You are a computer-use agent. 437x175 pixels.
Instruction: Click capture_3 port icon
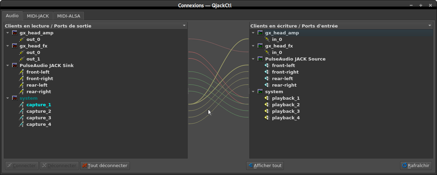(22, 118)
